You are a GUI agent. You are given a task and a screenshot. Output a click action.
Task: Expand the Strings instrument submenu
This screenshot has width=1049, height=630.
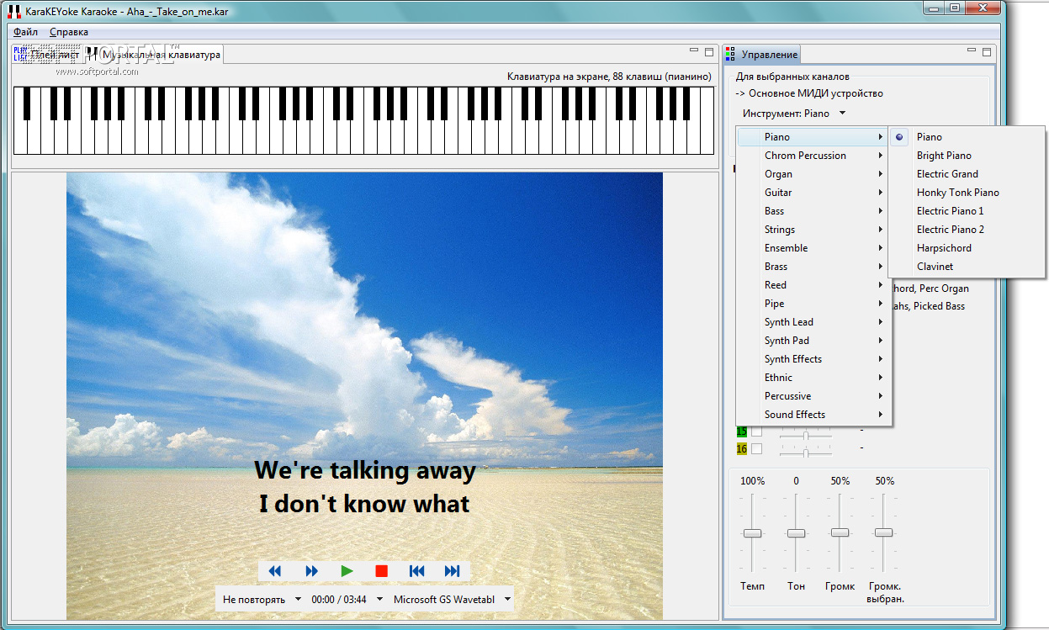(x=813, y=230)
